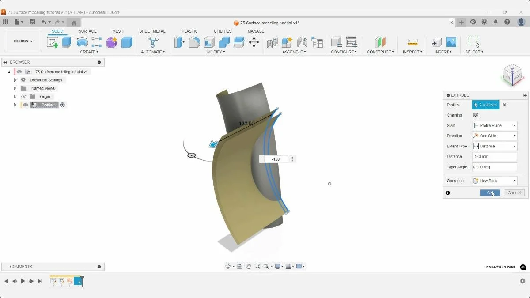This screenshot has height=298, width=530.
Task: Open the Job Status clock icon
Action: tap(485, 22)
